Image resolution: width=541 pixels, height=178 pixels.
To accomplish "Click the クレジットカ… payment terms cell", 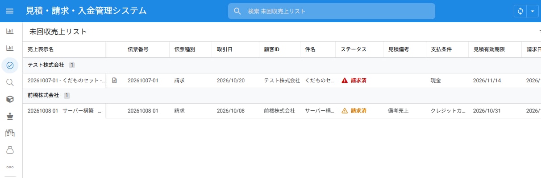I will tap(449, 111).
